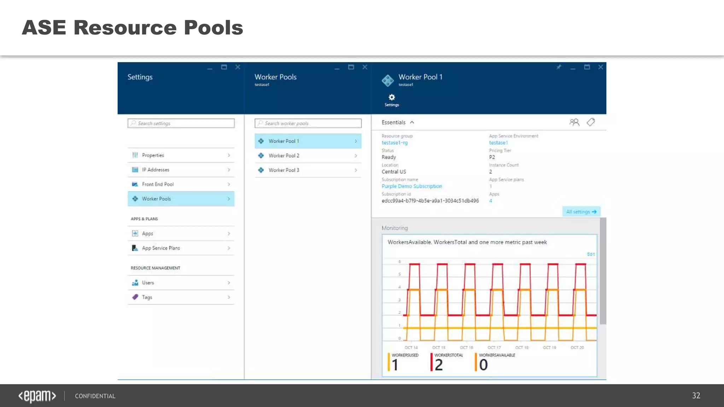Close the Worker Pools blade
Viewport: 724px width, 407px height.
[x=365, y=67]
